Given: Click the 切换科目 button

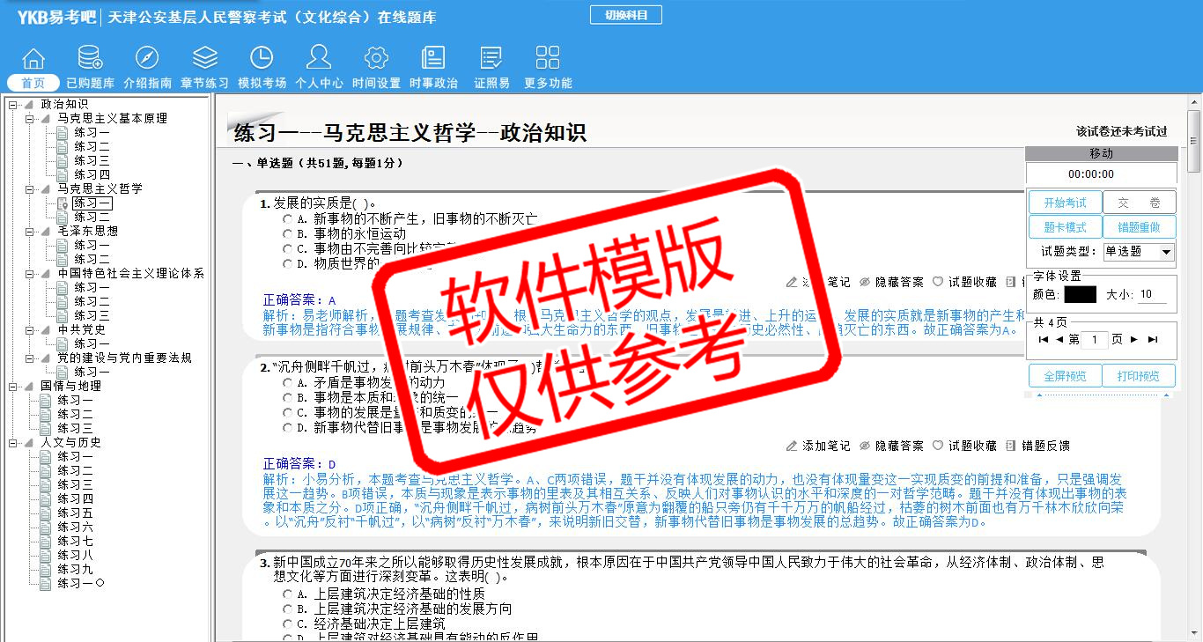Looking at the screenshot, I should tap(626, 15).
